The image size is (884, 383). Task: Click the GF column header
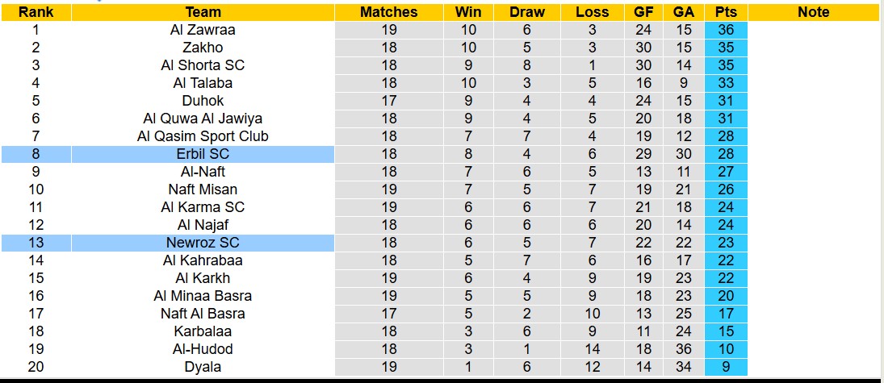[x=643, y=12]
